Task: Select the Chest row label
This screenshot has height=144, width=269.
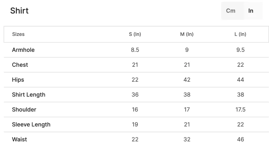Action: pyautogui.click(x=20, y=65)
